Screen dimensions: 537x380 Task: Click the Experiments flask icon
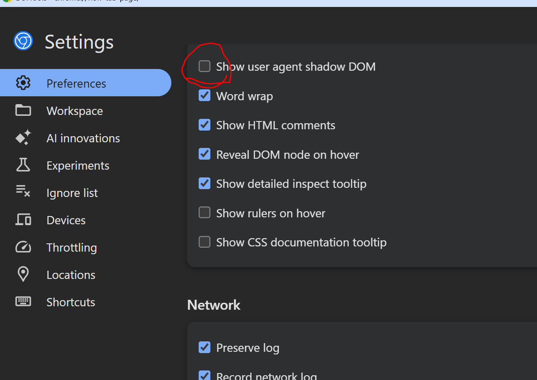(x=23, y=165)
